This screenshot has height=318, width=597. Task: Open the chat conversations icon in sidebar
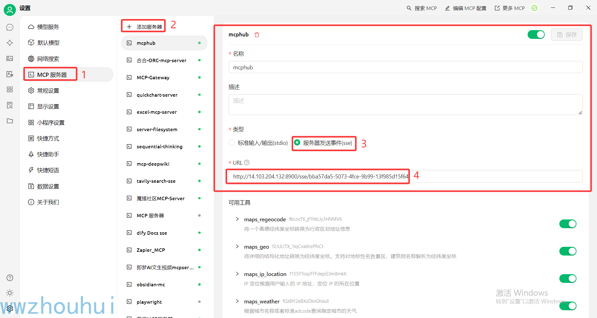pyautogui.click(x=10, y=27)
